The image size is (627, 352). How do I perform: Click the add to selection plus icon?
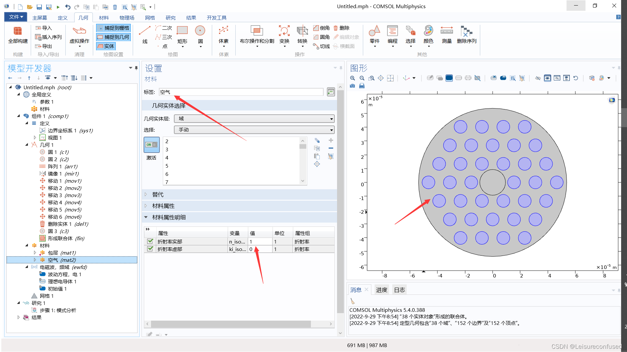[331, 140]
